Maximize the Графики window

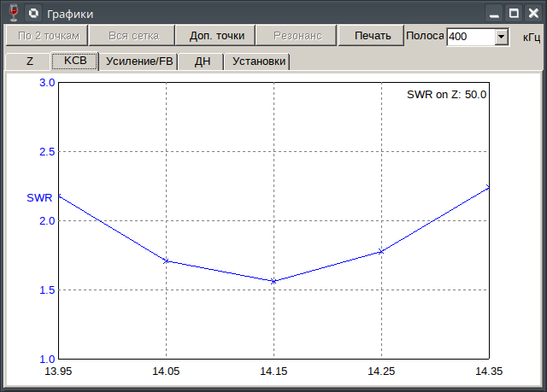(514, 13)
